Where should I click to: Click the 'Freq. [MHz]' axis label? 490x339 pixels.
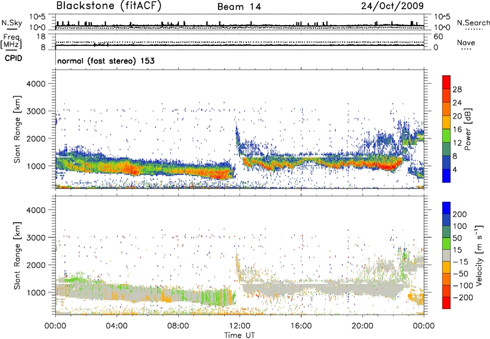click(11, 42)
